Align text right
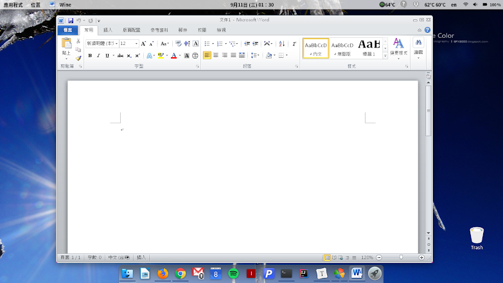Viewport: 503px width, 283px height. pyautogui.click(x=225, y=55)
